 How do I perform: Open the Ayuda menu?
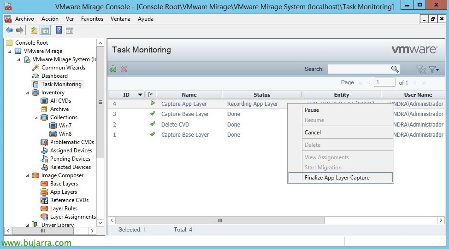(x=146, y=19)
